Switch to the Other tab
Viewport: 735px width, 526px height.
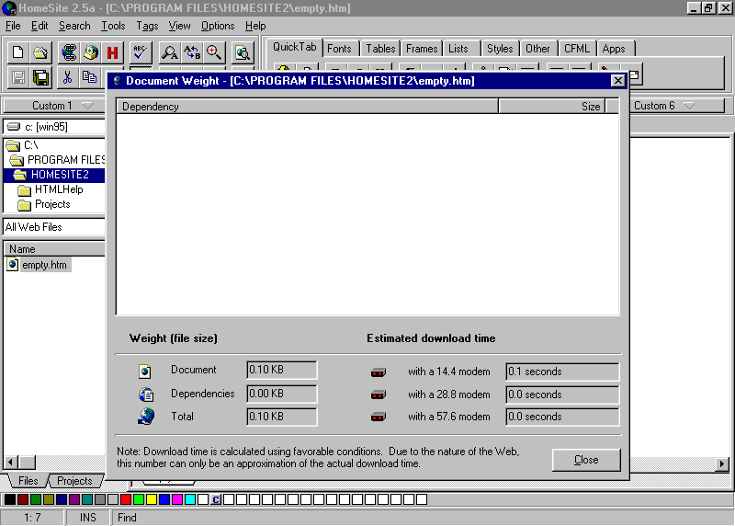pyautogui.click(x=537, y=49)
